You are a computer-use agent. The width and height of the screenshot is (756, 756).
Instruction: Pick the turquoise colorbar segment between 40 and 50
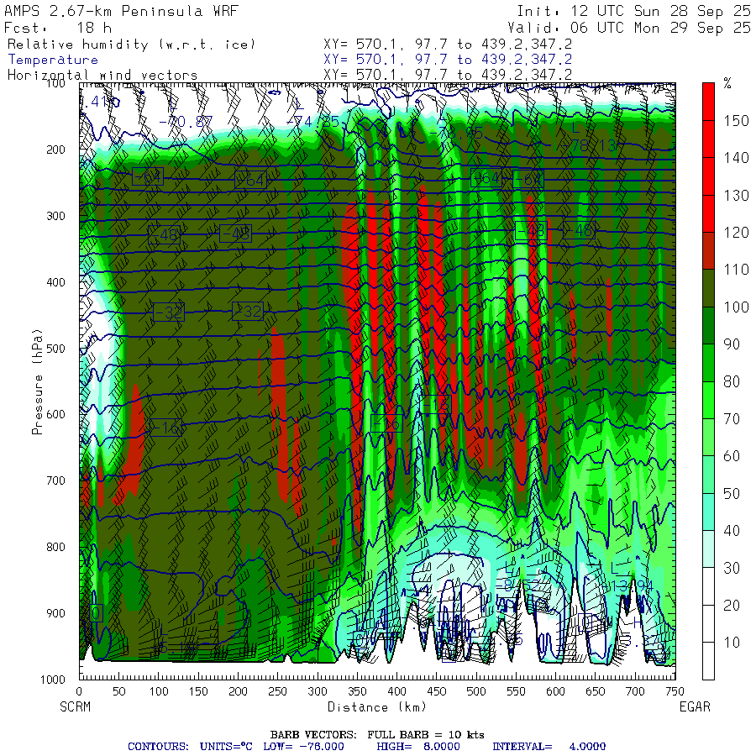point(708,512)
